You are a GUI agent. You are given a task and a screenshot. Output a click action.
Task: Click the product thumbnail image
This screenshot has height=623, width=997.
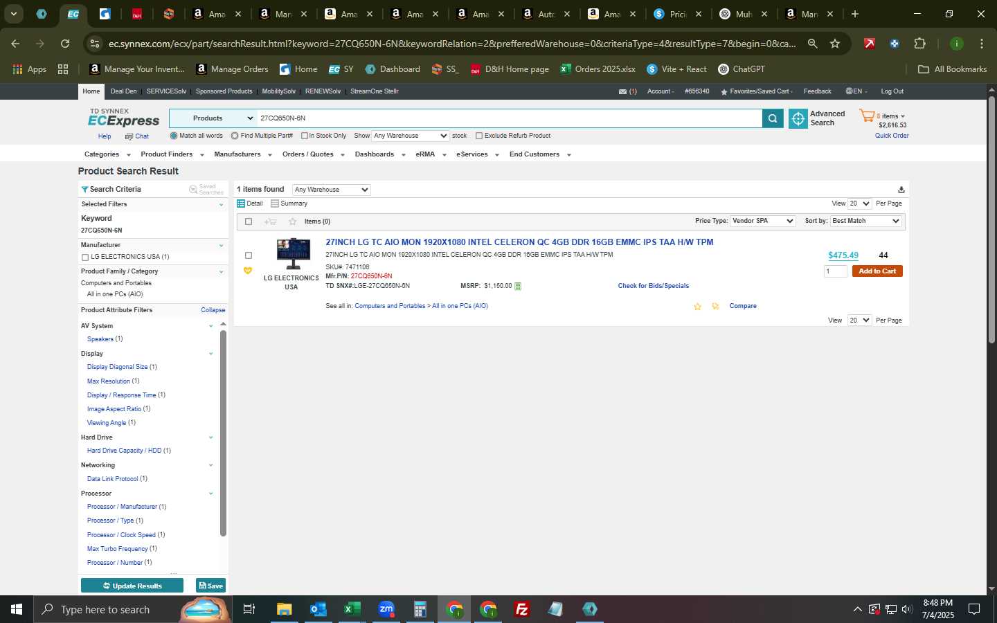294,254
